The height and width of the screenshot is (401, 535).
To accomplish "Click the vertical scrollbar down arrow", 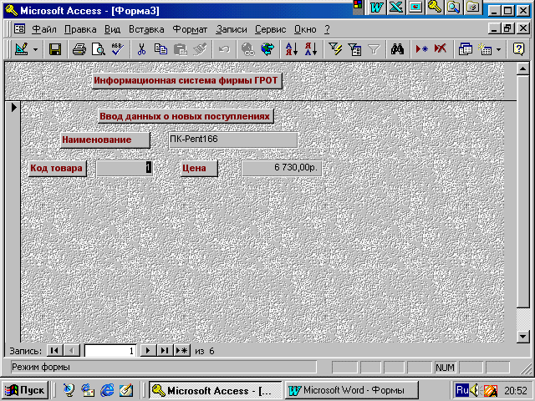I will coord(523,337).
